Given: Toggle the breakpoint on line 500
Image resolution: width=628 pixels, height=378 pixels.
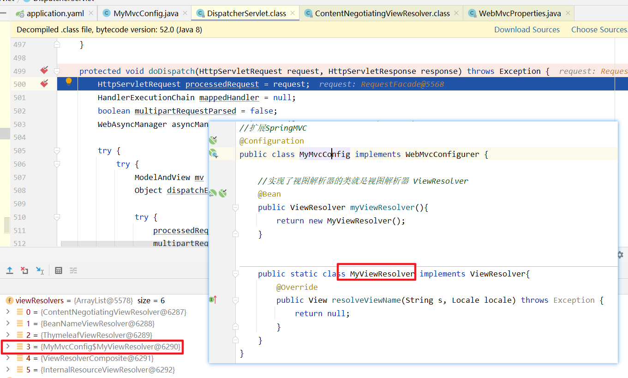Looking at the screenshot, I should click(44, 84).
